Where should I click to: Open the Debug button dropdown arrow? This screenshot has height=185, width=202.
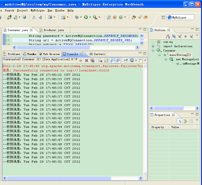click(81, 17)
